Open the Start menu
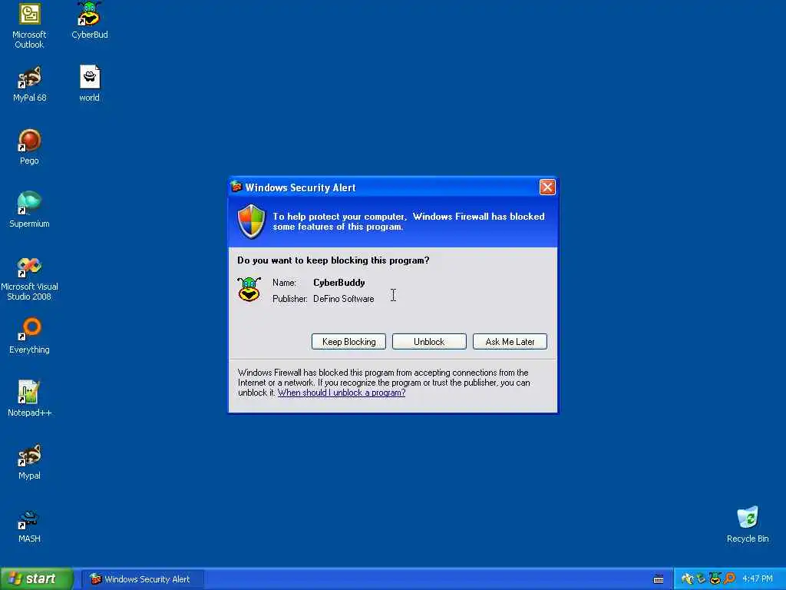Image resolution: width=786 pixels, height=590 pixels. tap(37, 579)
